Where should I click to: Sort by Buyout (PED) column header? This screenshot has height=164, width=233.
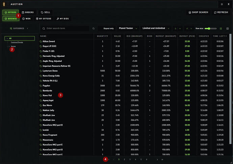pyautogui.click(x=187, y=36)
